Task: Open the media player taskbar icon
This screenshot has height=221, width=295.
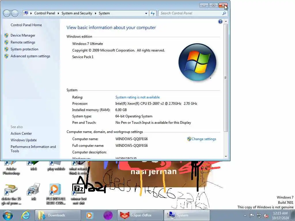Action: (x=90, y=215)
